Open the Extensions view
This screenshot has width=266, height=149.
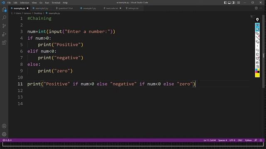(4, 42)
